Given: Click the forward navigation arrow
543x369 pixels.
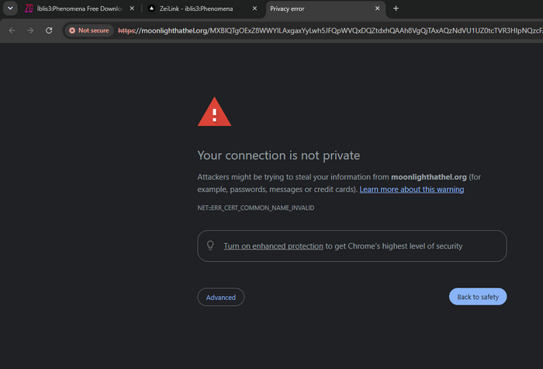Looking at the screenshot, I should coord(30,30).
